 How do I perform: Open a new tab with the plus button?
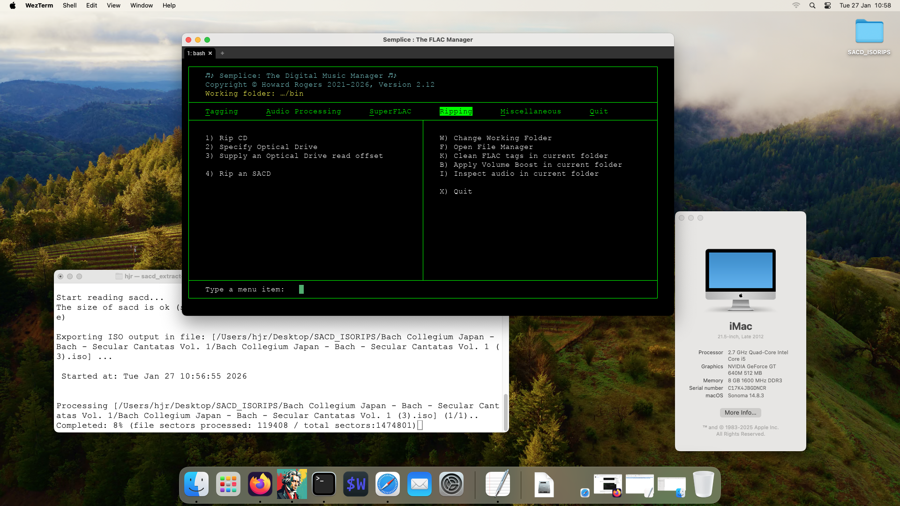(222, 53)
